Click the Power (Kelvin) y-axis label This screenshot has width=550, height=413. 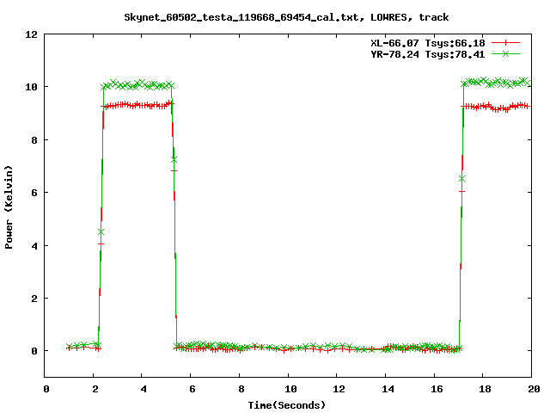9,207
